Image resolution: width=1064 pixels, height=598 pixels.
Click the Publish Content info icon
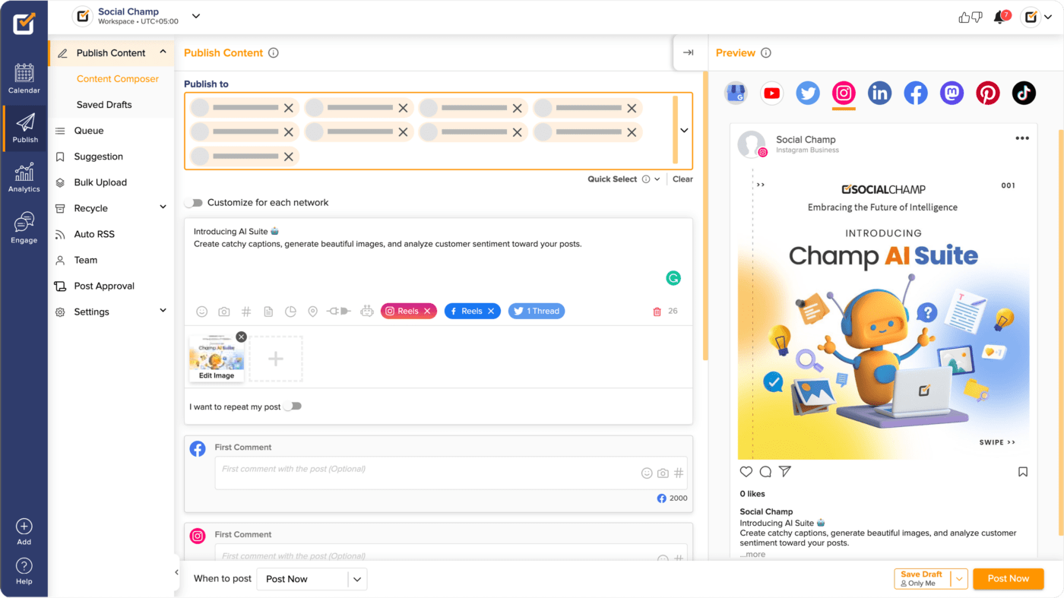tap(274, 53)
